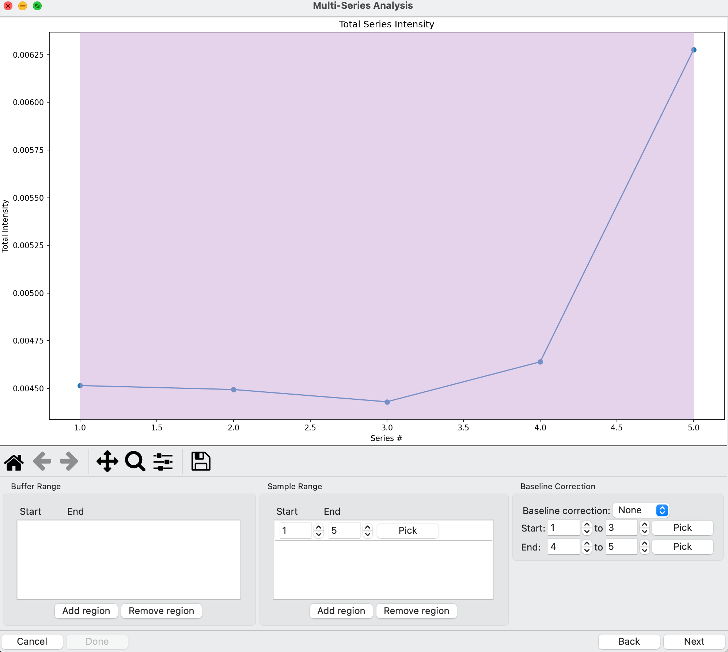Click the Next button
The width and height of the screenshot is (728, 652).
click(694, 641)
